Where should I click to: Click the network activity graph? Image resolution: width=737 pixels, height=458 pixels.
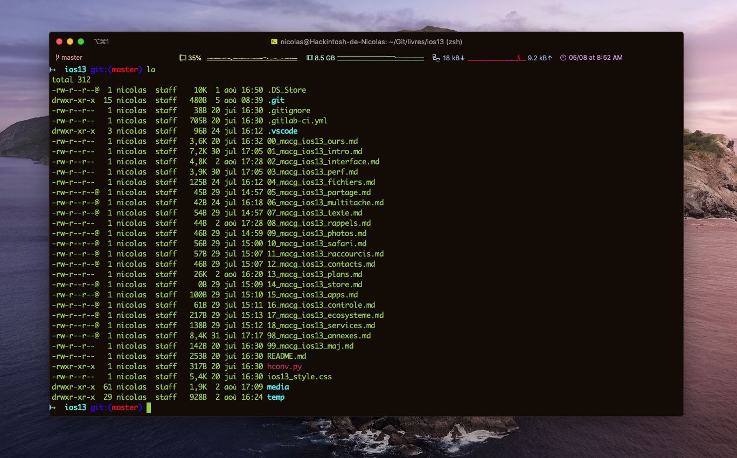496,58
